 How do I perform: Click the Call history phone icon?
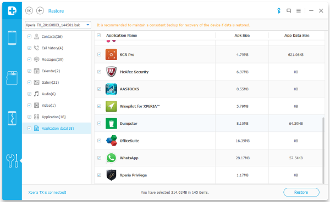(37, 48)
